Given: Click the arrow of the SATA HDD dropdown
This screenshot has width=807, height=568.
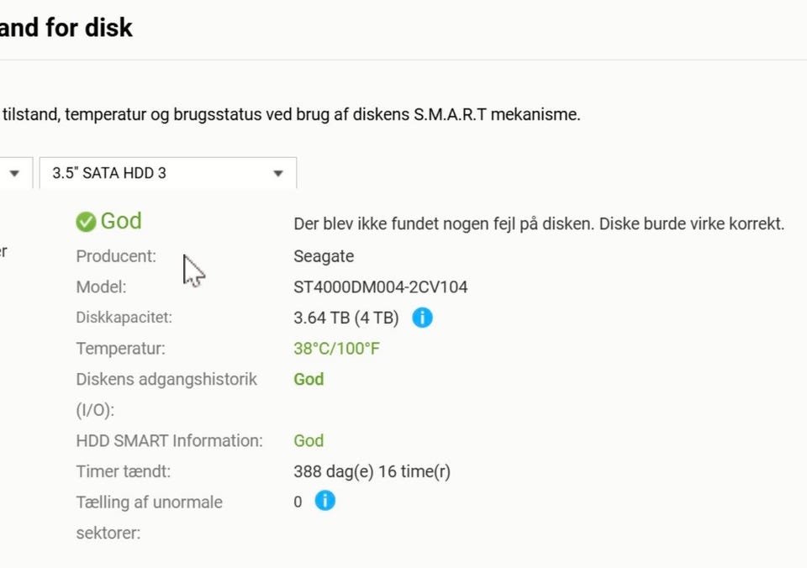Looking at the screenshot, I should 278,173.
